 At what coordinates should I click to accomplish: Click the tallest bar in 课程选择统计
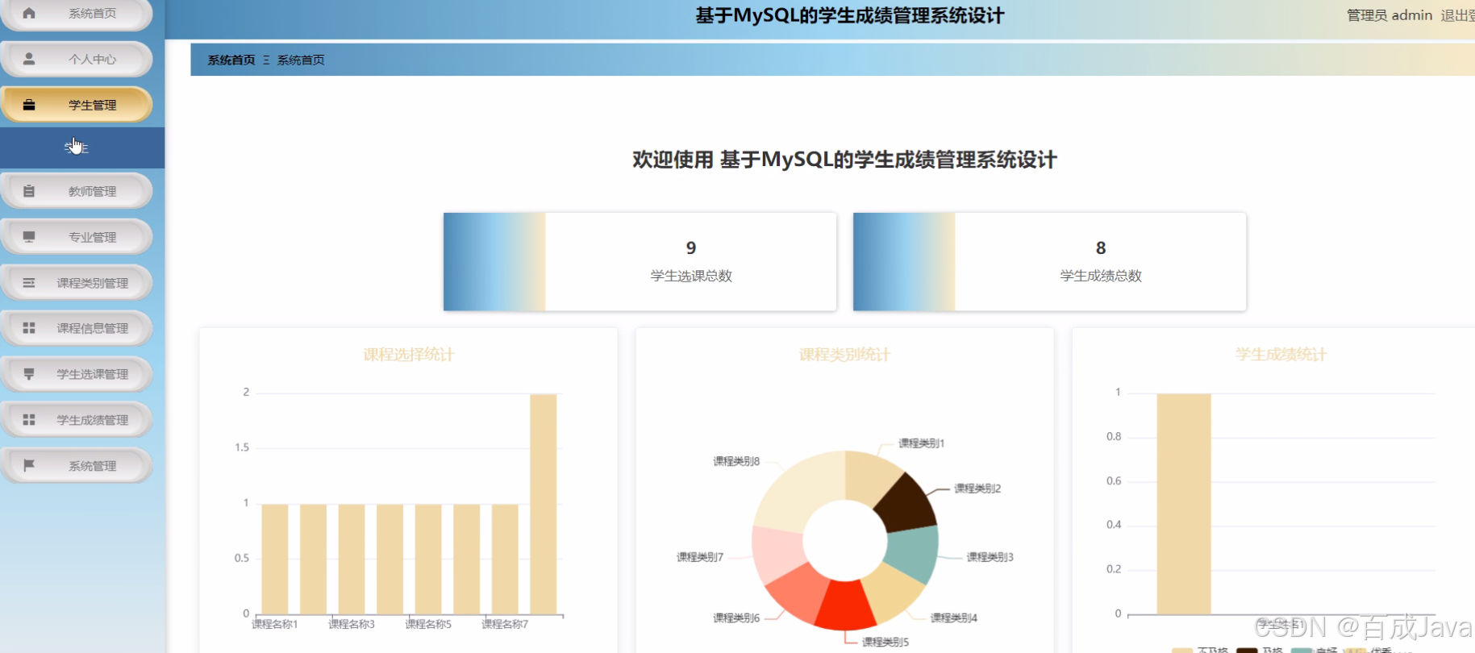[x=544, y=504]
